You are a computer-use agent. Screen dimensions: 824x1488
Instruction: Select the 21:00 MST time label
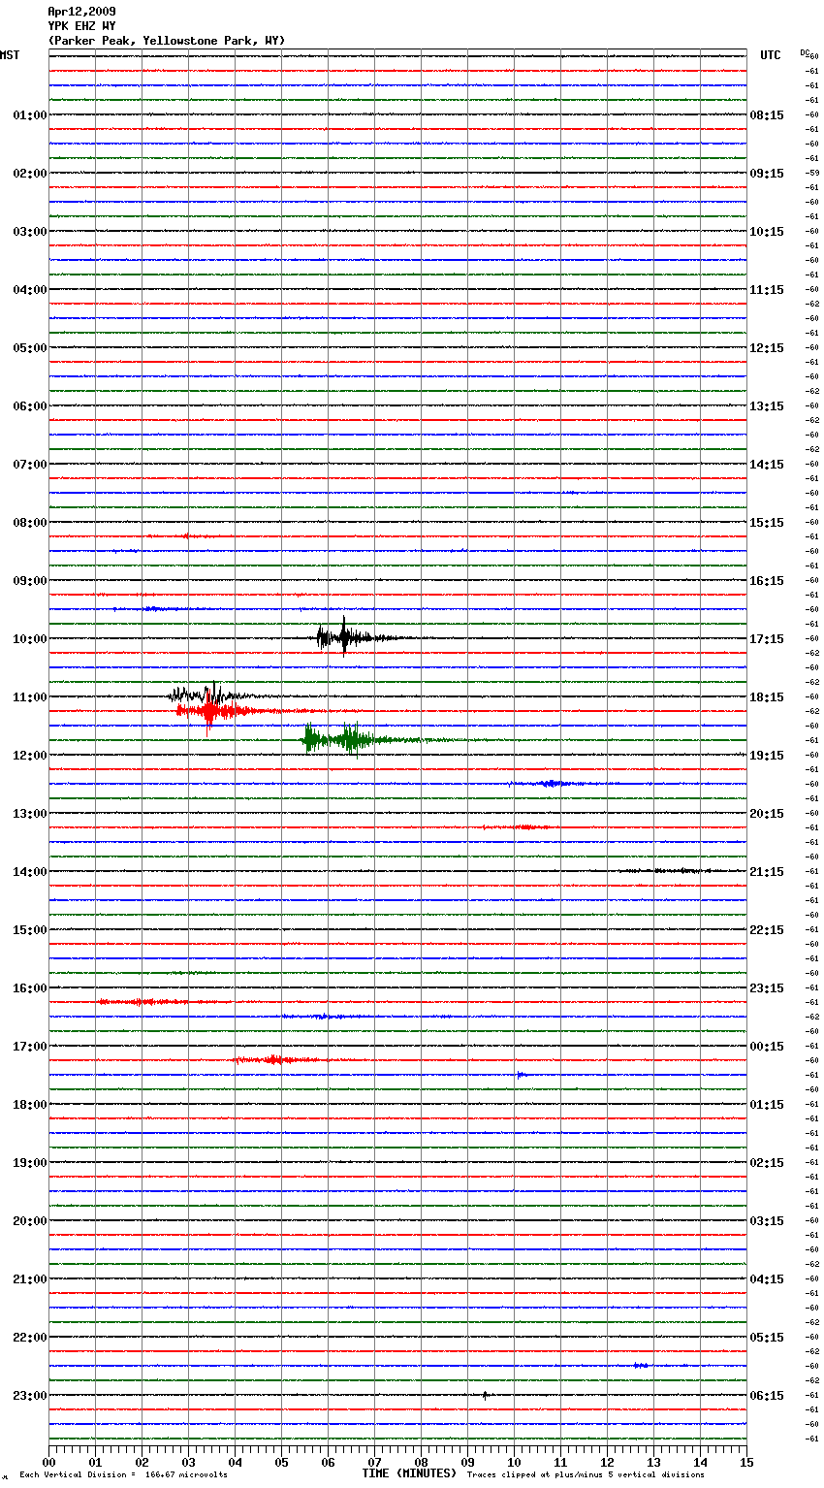coord(29,1279)
